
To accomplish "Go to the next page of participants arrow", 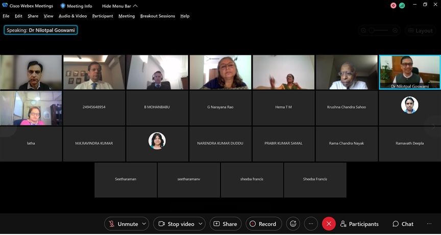I will tap(433, 127).
